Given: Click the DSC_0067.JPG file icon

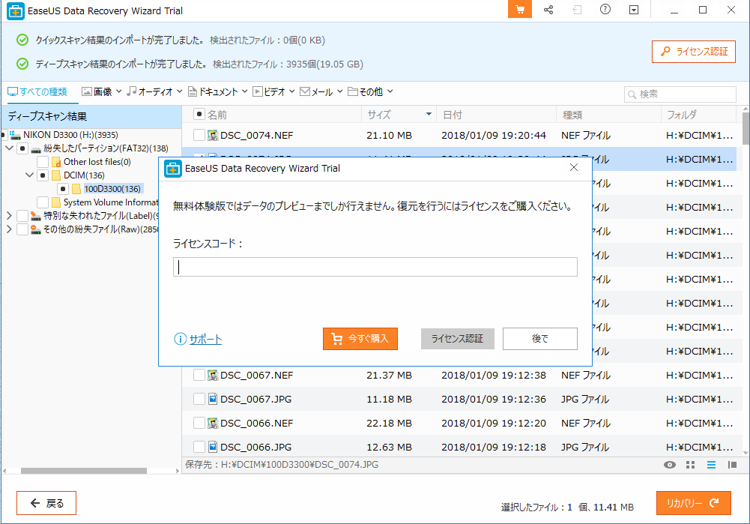Looking at the screenshot, I should point(213,399).
